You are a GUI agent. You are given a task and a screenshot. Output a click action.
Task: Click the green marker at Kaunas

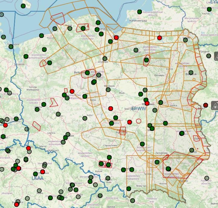pyautogui.click(x=209, y=9)
